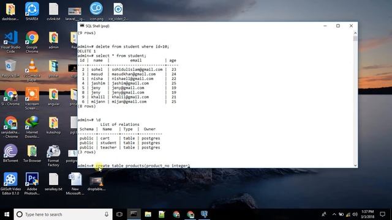Click the Task View taskbar button
Image resolution: width=392 pixels, height=220 pixels.
click(119, 215)
